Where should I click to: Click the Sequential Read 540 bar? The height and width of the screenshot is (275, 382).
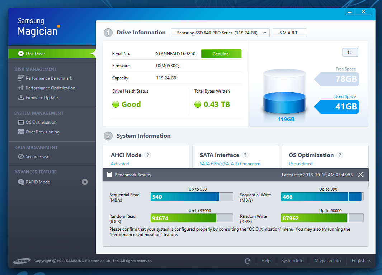point(192,197)
